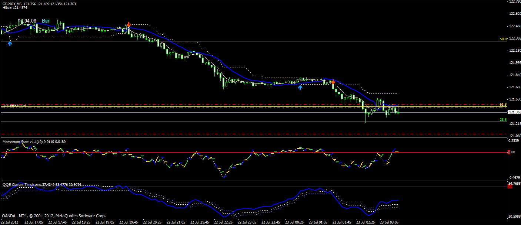The width and height of the screenshot is (521, 225).
Task: Click the 22 Jul 17:45 time label
Action: 57,222
